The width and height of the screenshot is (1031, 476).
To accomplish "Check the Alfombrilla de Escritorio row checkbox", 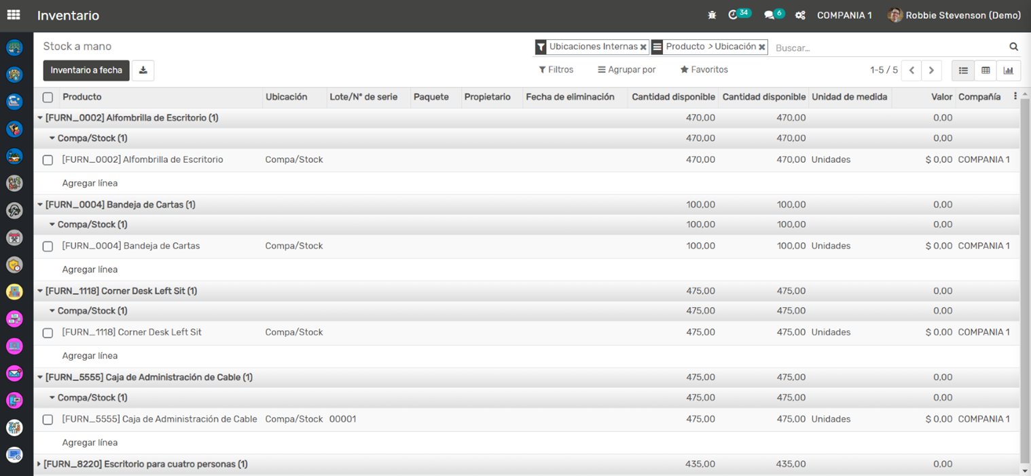I will point(48,160).
